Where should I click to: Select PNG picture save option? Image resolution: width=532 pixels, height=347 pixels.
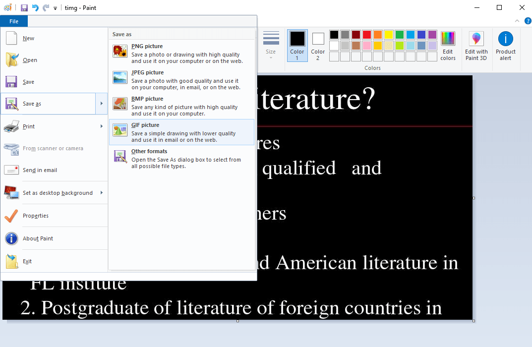[x=181, y=53]
